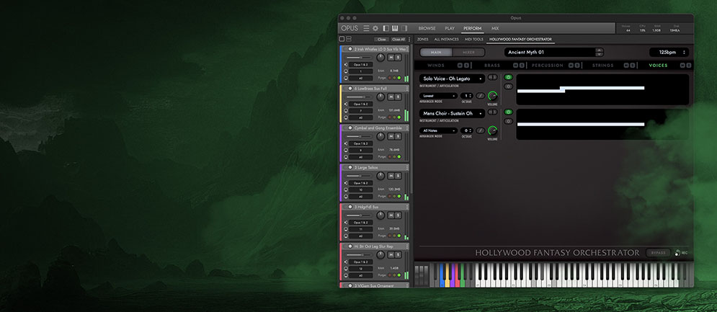Open the All Instances sub-tab
This screenshot has width=717, height=312.
coord(446,40)
